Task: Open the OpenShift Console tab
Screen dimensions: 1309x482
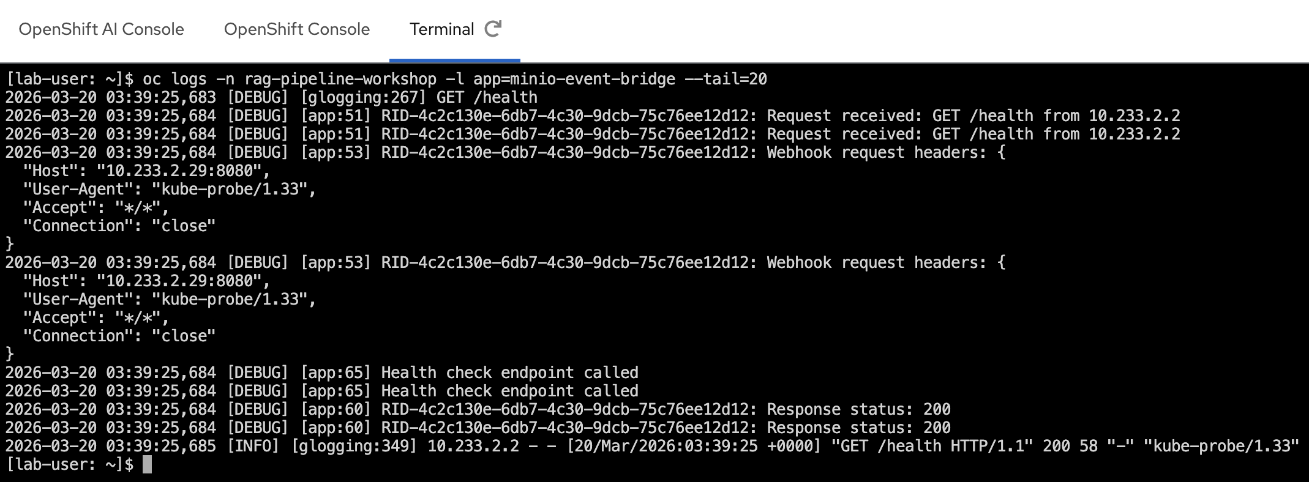Action: pyautogui.click(x=298, y=29)
